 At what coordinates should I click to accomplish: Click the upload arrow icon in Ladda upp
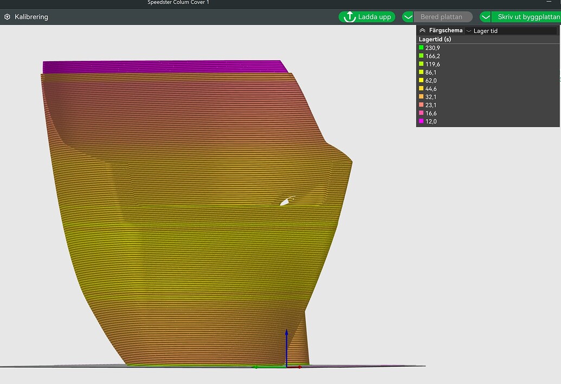pyautogui.click(x=349, y=17)
